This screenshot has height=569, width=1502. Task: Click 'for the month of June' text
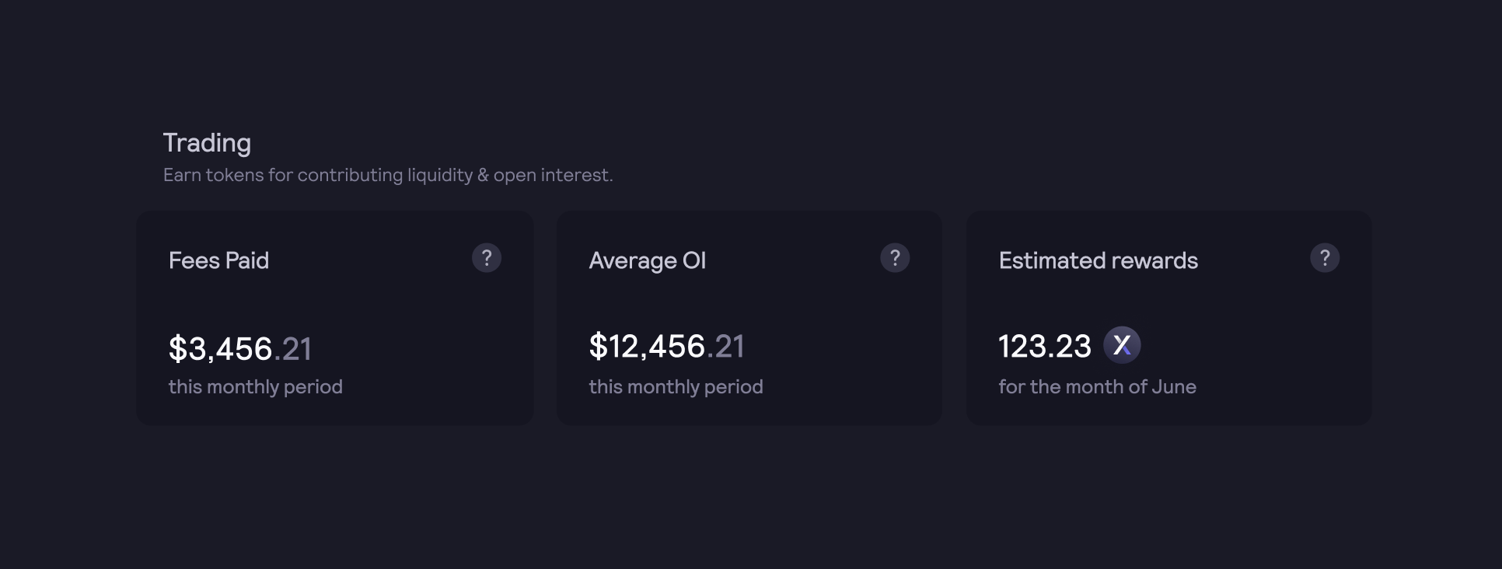point(1097,386)
